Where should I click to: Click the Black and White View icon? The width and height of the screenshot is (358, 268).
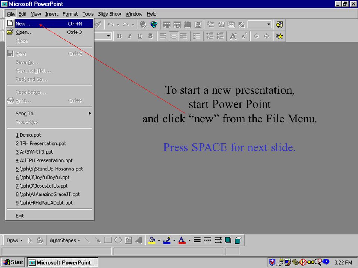[x=241, y=25]
